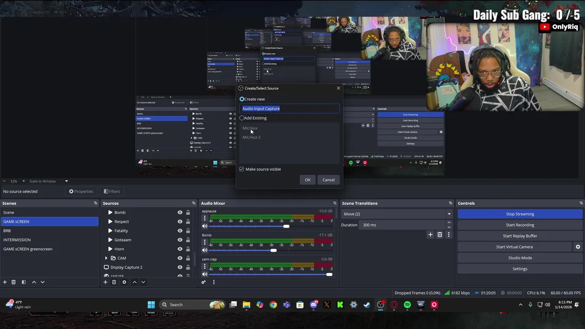Select the scene named Scene
Screen dimensions: 585x329
pos(49,212)
